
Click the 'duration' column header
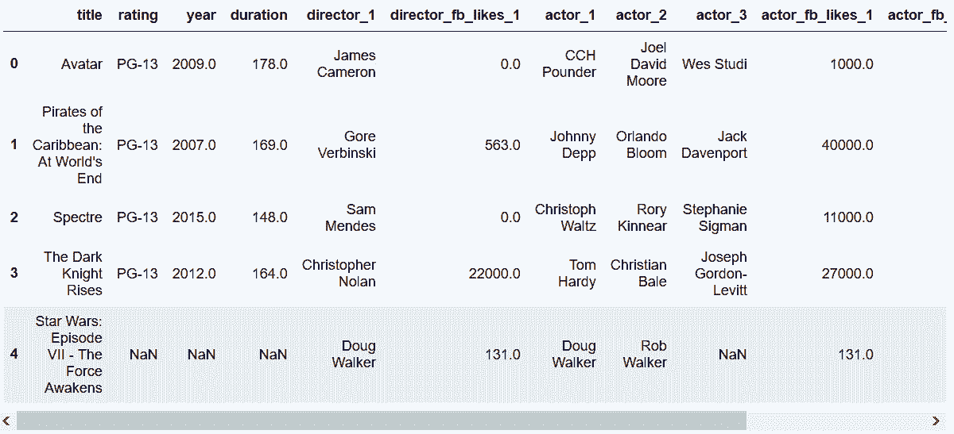[x=259, y=15]
